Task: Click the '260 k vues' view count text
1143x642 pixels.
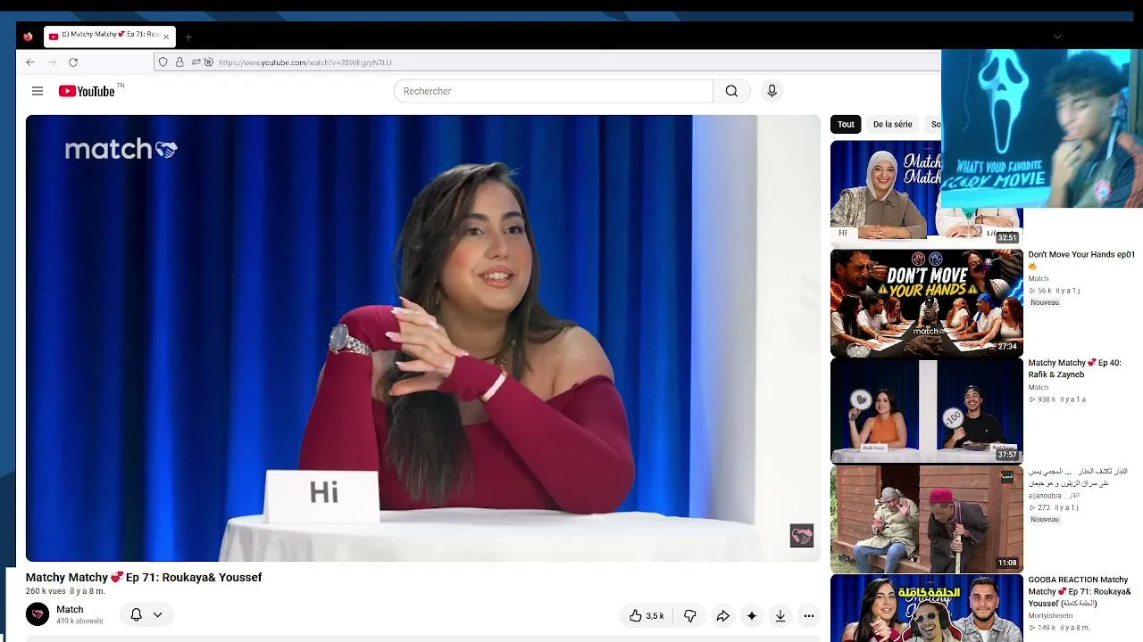Action: (46, 591)
